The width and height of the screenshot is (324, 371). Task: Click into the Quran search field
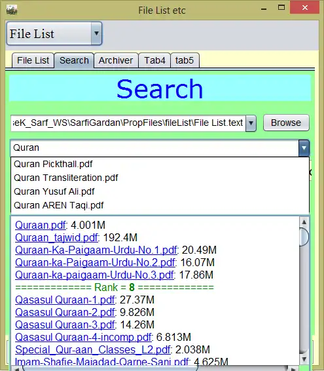[x=154, y=148]
